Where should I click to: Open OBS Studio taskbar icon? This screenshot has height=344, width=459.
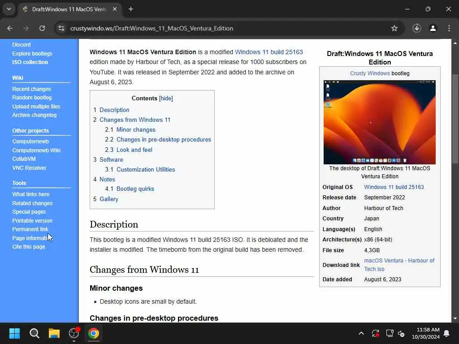coord(74,333)
